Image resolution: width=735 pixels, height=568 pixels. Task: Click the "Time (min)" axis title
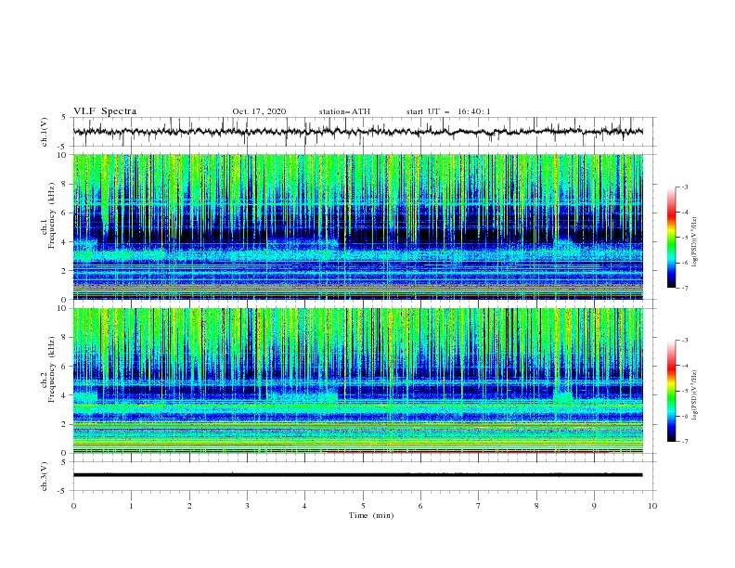371,515
